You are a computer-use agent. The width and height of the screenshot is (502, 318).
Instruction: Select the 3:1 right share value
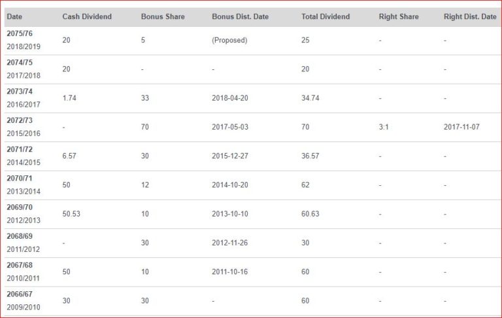[384, 127]
